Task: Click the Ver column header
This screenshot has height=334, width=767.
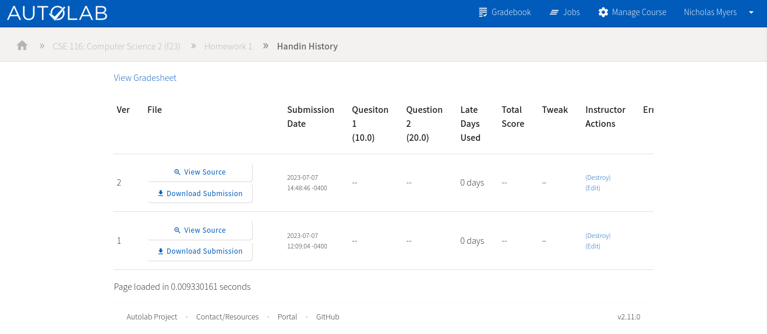Action: click(123, 110)
